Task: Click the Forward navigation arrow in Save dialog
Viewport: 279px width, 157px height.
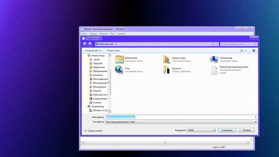Action: [90, 44]
